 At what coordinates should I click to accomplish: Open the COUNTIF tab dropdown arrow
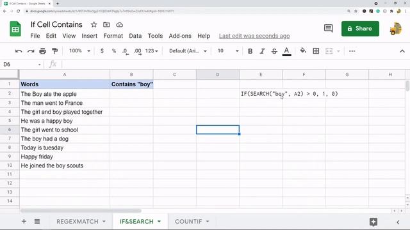pos(208,222)
